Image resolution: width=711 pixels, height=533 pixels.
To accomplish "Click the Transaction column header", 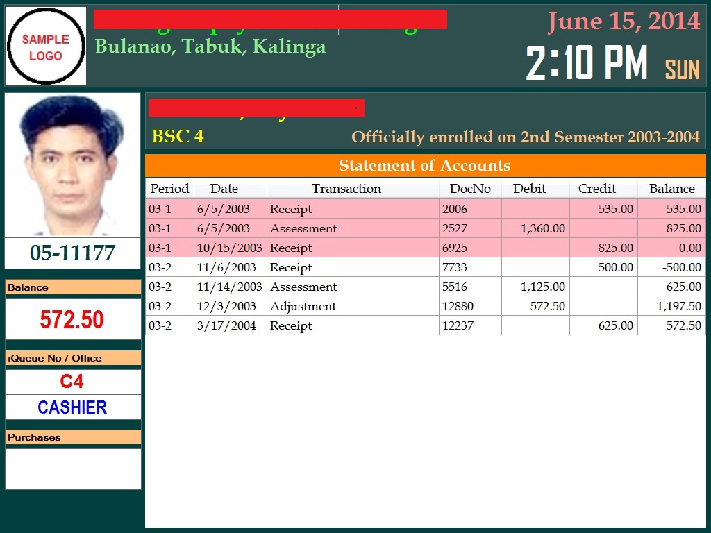I will coord(346,189).
